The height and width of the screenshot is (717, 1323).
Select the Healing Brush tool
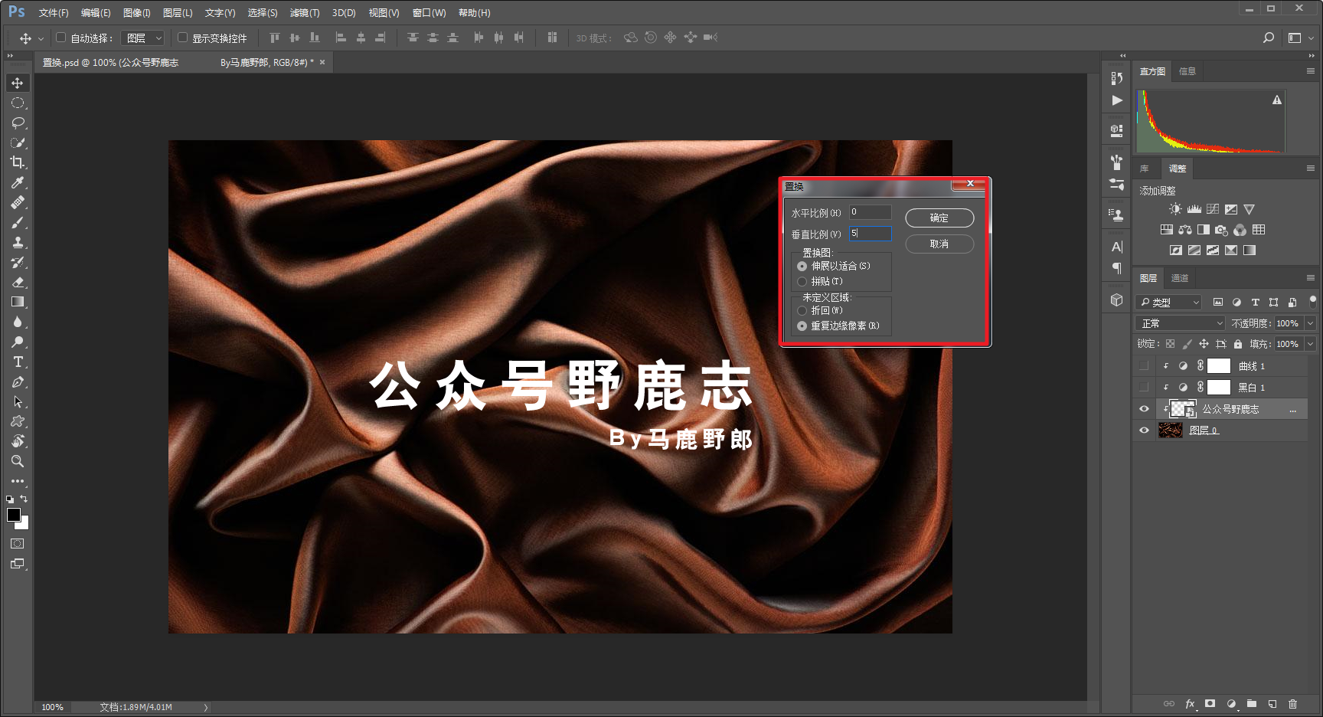18,202
